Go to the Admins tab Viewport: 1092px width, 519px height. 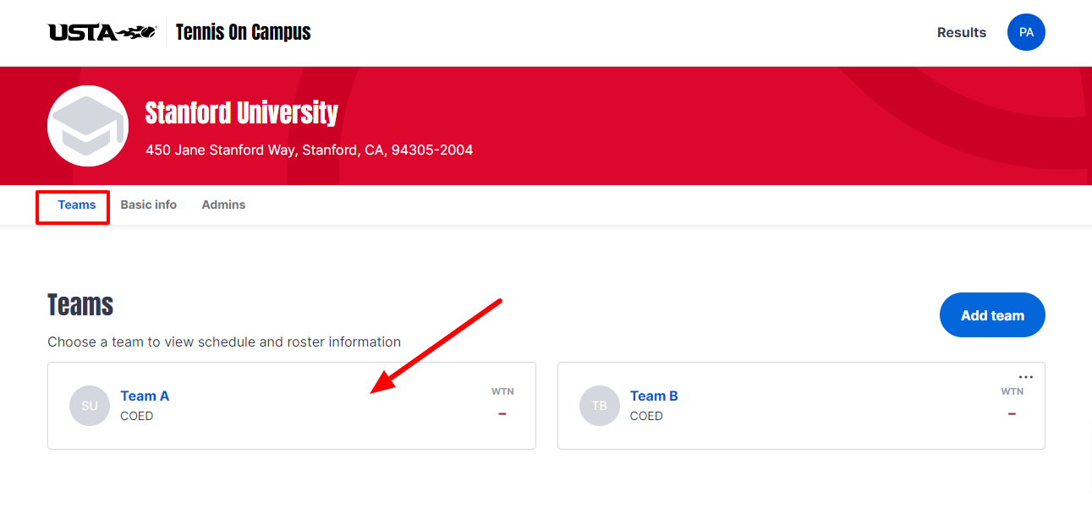[223, 205]
